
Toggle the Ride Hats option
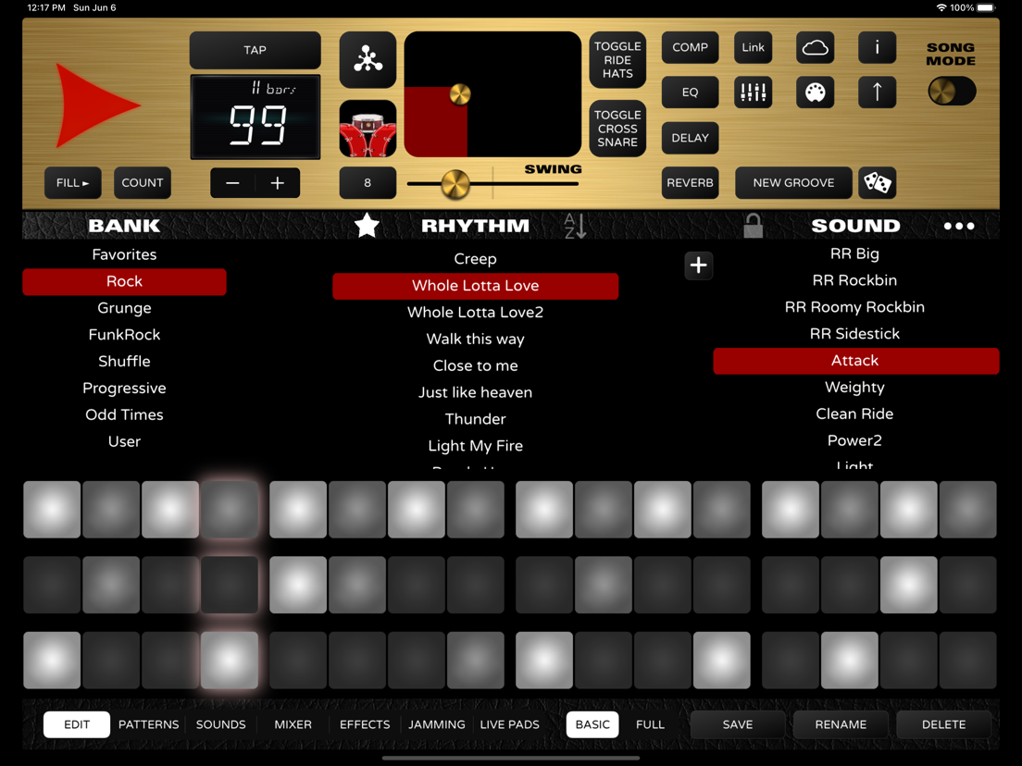click(x=617, y=59)
